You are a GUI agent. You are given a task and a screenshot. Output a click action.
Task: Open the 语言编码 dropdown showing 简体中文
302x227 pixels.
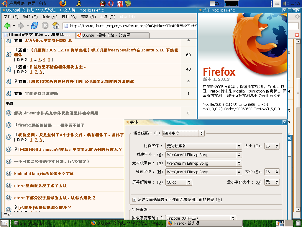[x=183, y=133]
